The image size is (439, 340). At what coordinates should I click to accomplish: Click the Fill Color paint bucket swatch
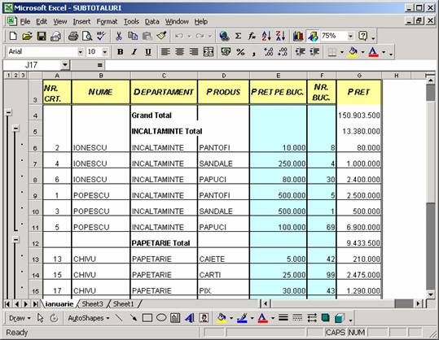pyautogui.click(x=353, y=52)
